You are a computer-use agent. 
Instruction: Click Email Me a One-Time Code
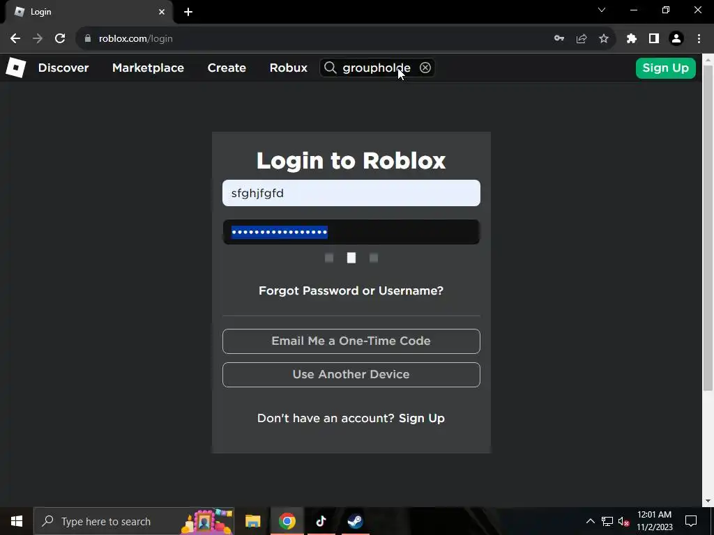[x=351, y=341]
